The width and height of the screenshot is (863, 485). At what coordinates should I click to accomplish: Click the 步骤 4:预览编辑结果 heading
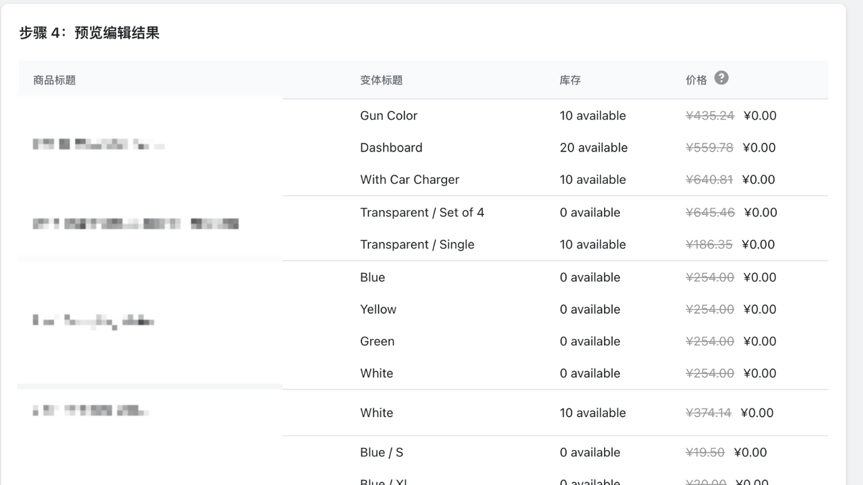click(x=89, y=33)
